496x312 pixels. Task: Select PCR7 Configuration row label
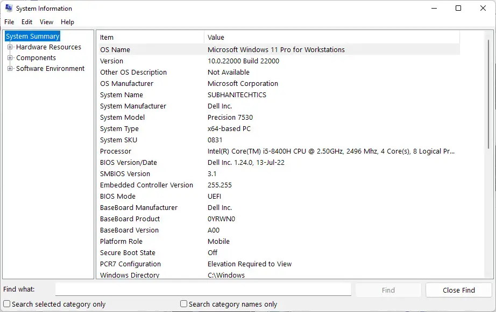pos(130,264)
